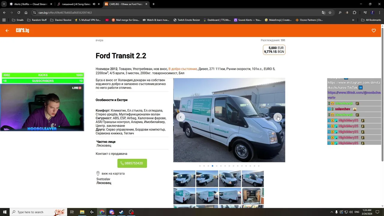
Task: Select the active fourth gallery dot
Action: click(x=212, y=166)
